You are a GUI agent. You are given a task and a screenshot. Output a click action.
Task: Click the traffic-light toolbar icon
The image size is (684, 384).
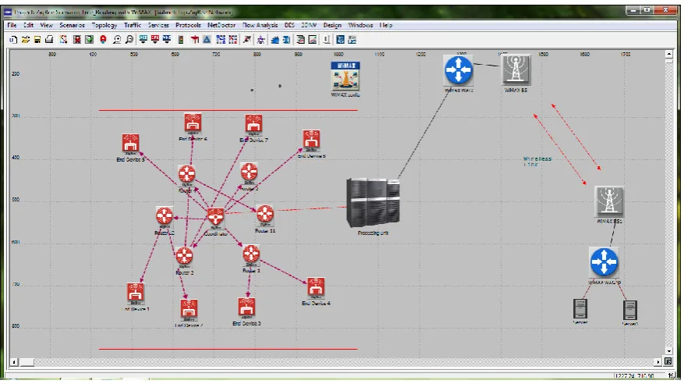click(x=181, y=40)
